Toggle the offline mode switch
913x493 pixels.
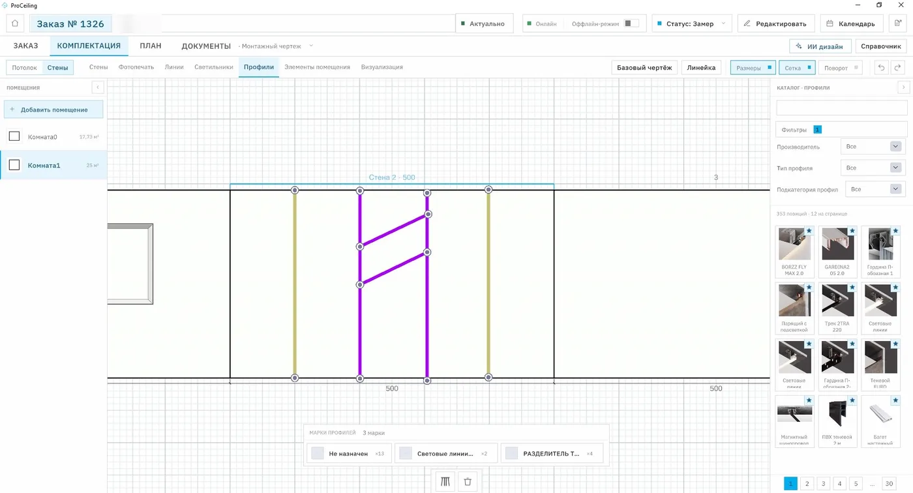point(631,23)
